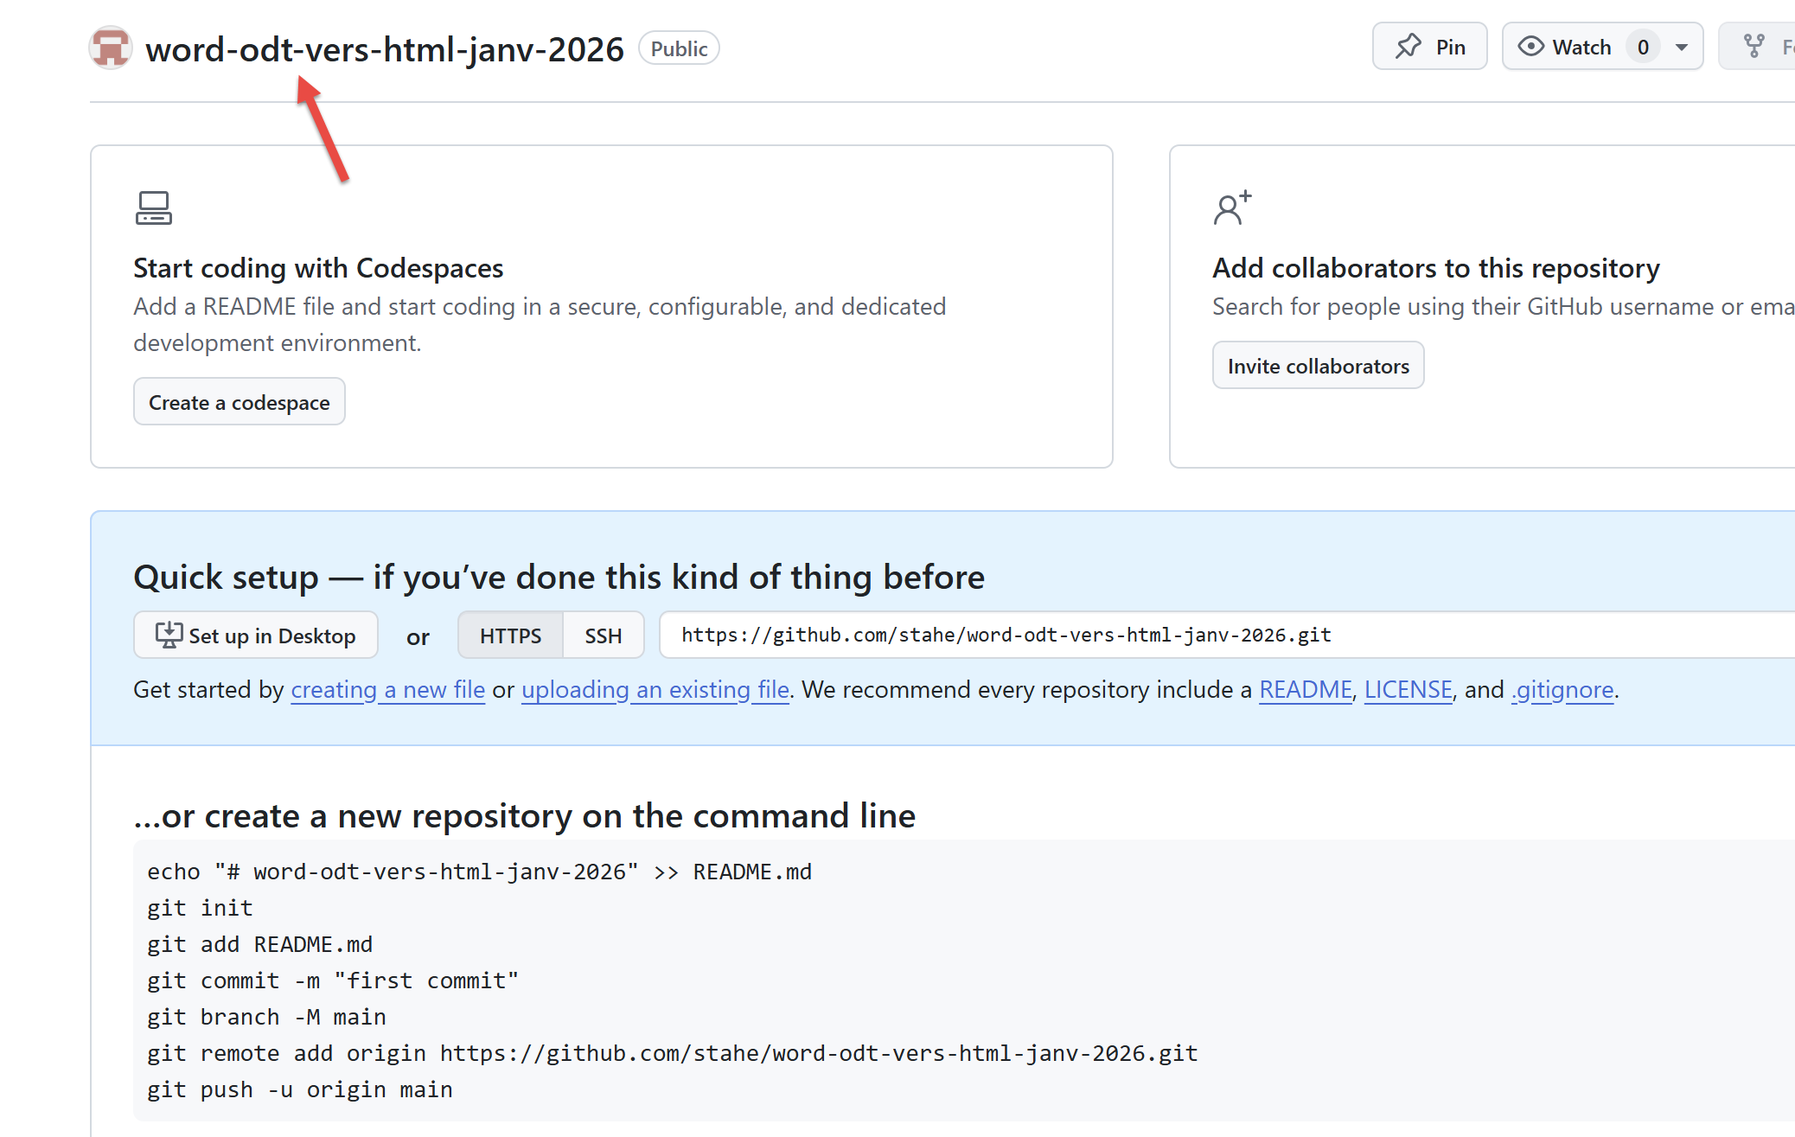Open the creating a new file link

[x=387, y=690]
